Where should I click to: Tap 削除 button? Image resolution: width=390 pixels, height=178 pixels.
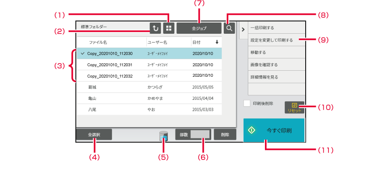[x=225, y=135]
